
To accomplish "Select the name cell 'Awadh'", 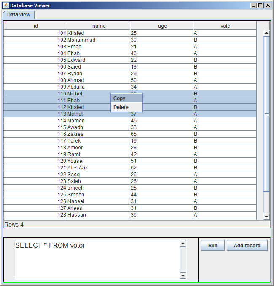I will click(x=99, y=127).
